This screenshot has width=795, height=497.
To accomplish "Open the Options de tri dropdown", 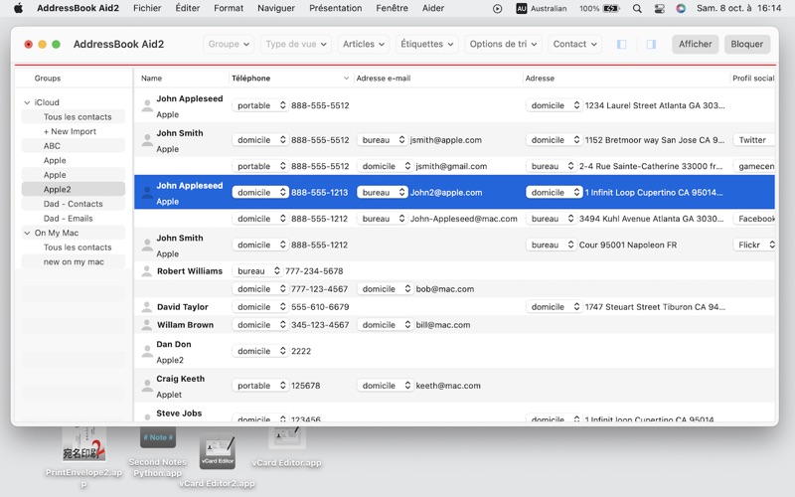I will coord(503,44).
